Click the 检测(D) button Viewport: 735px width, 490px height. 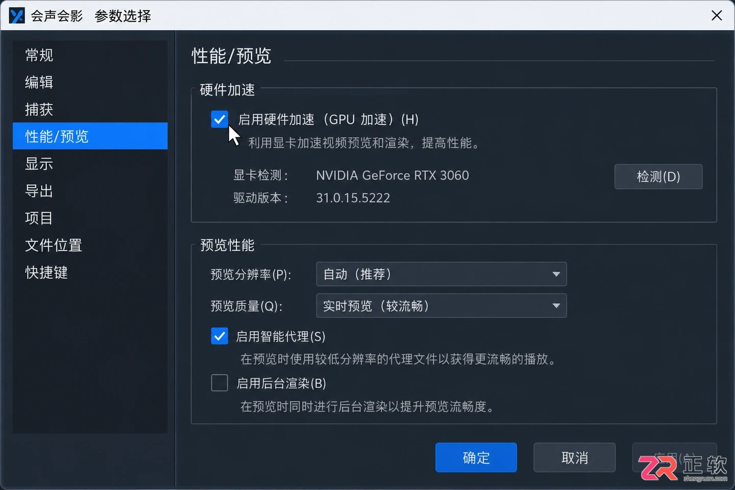[658, 177]
